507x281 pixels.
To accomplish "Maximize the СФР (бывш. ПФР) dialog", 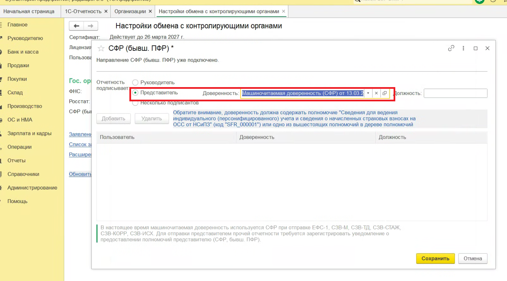I will pos(475,48).
